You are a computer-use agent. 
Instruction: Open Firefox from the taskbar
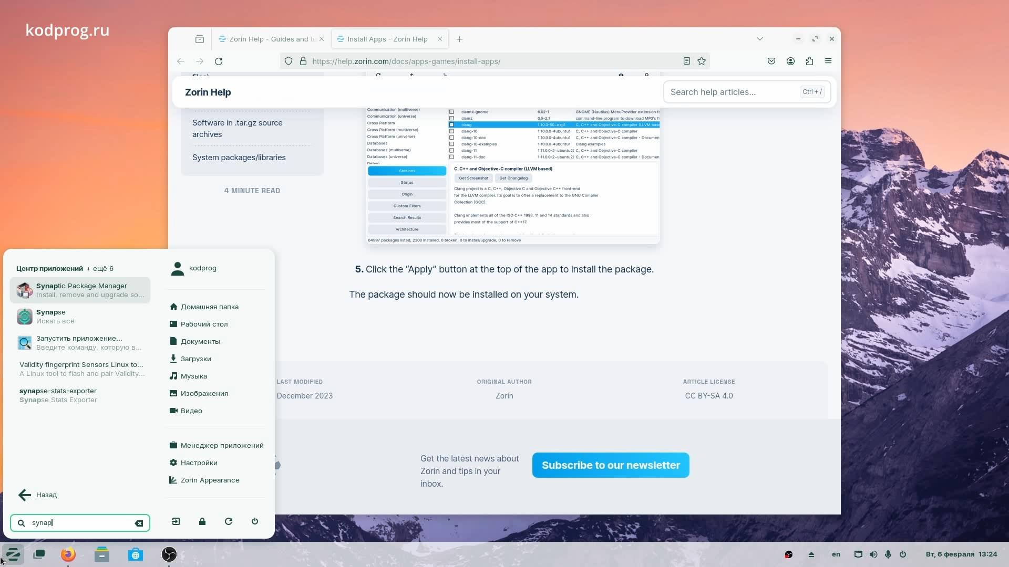pyautogui.click(x=68, y=554)
